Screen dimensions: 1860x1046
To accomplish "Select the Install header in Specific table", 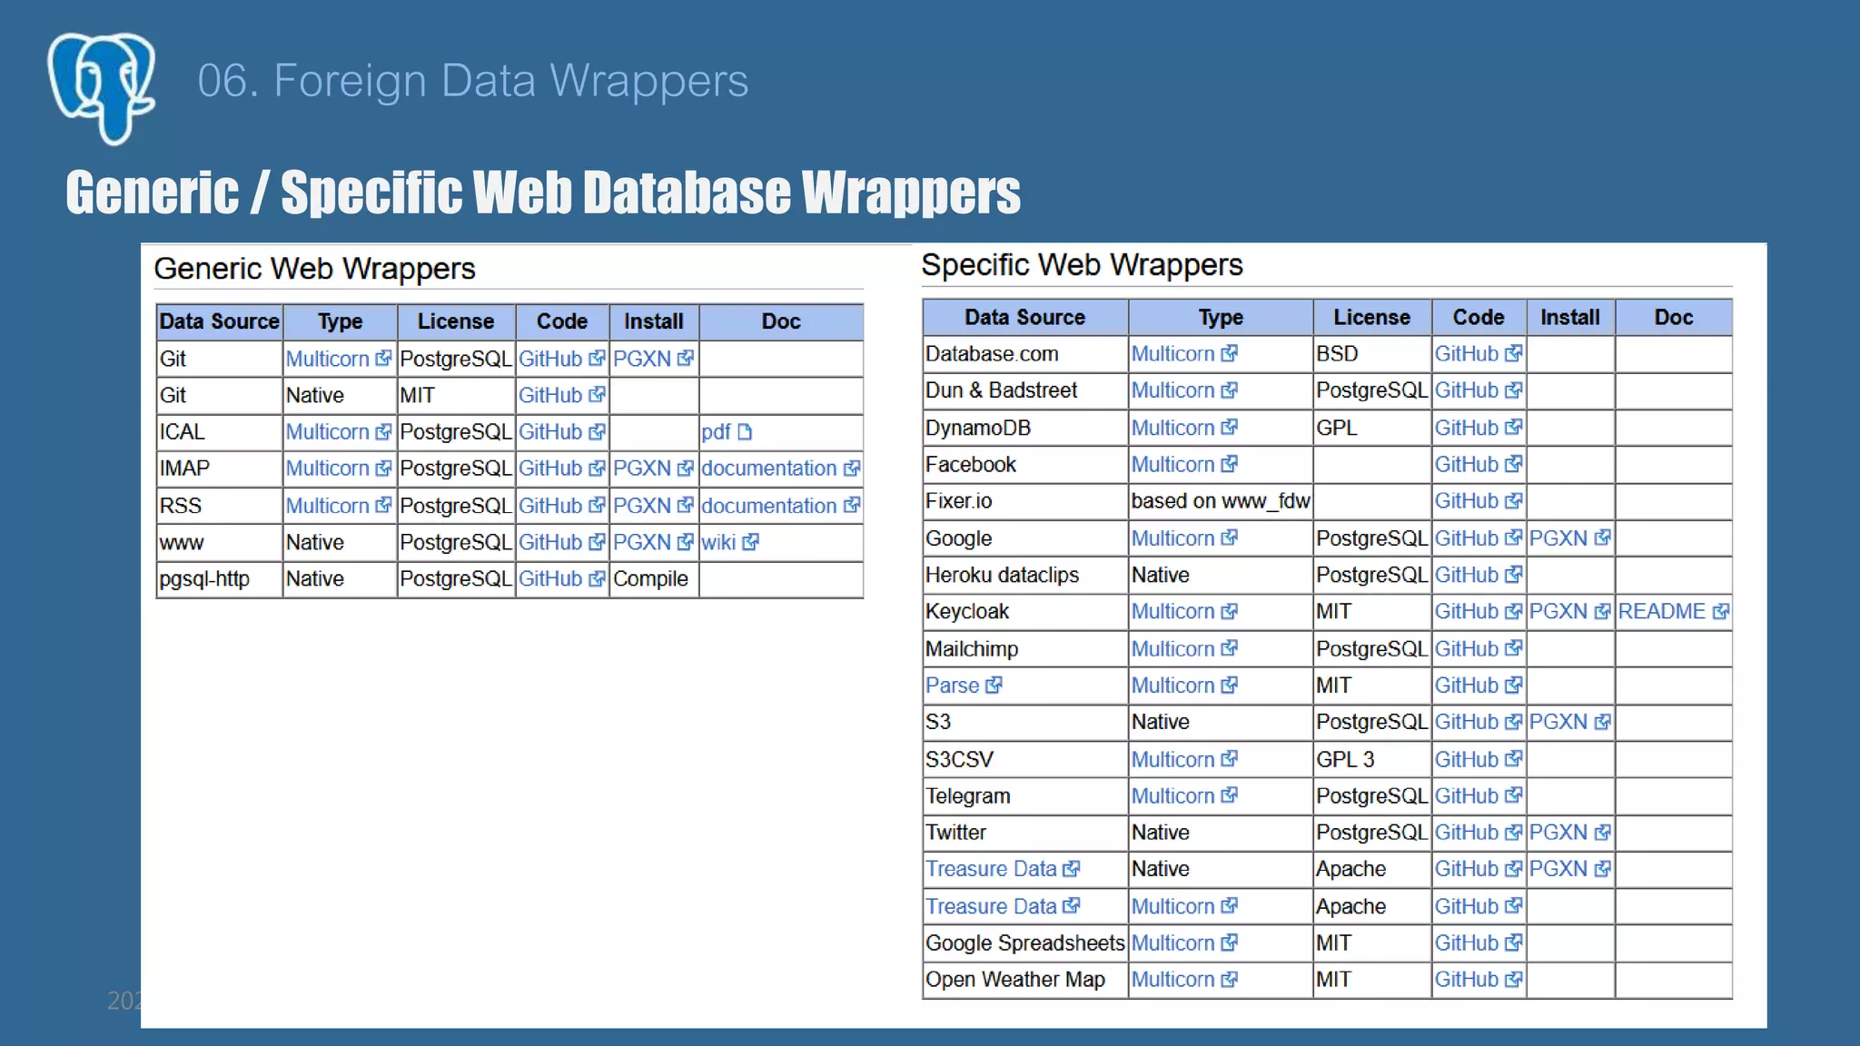I will pyautogui.click(x=1570, y=318).
